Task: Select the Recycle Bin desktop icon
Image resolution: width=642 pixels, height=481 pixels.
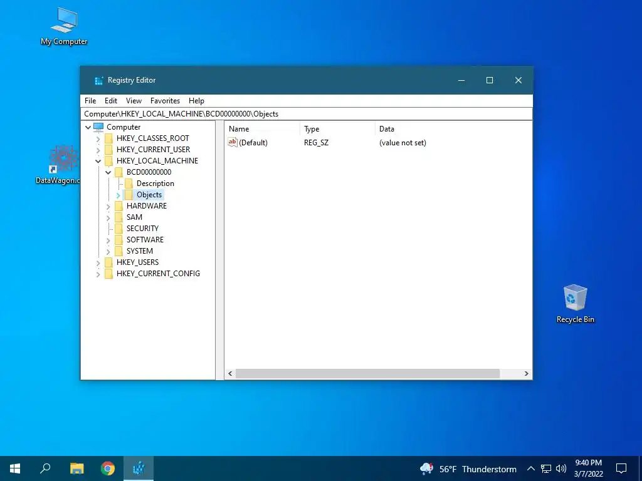Action: 576,304
